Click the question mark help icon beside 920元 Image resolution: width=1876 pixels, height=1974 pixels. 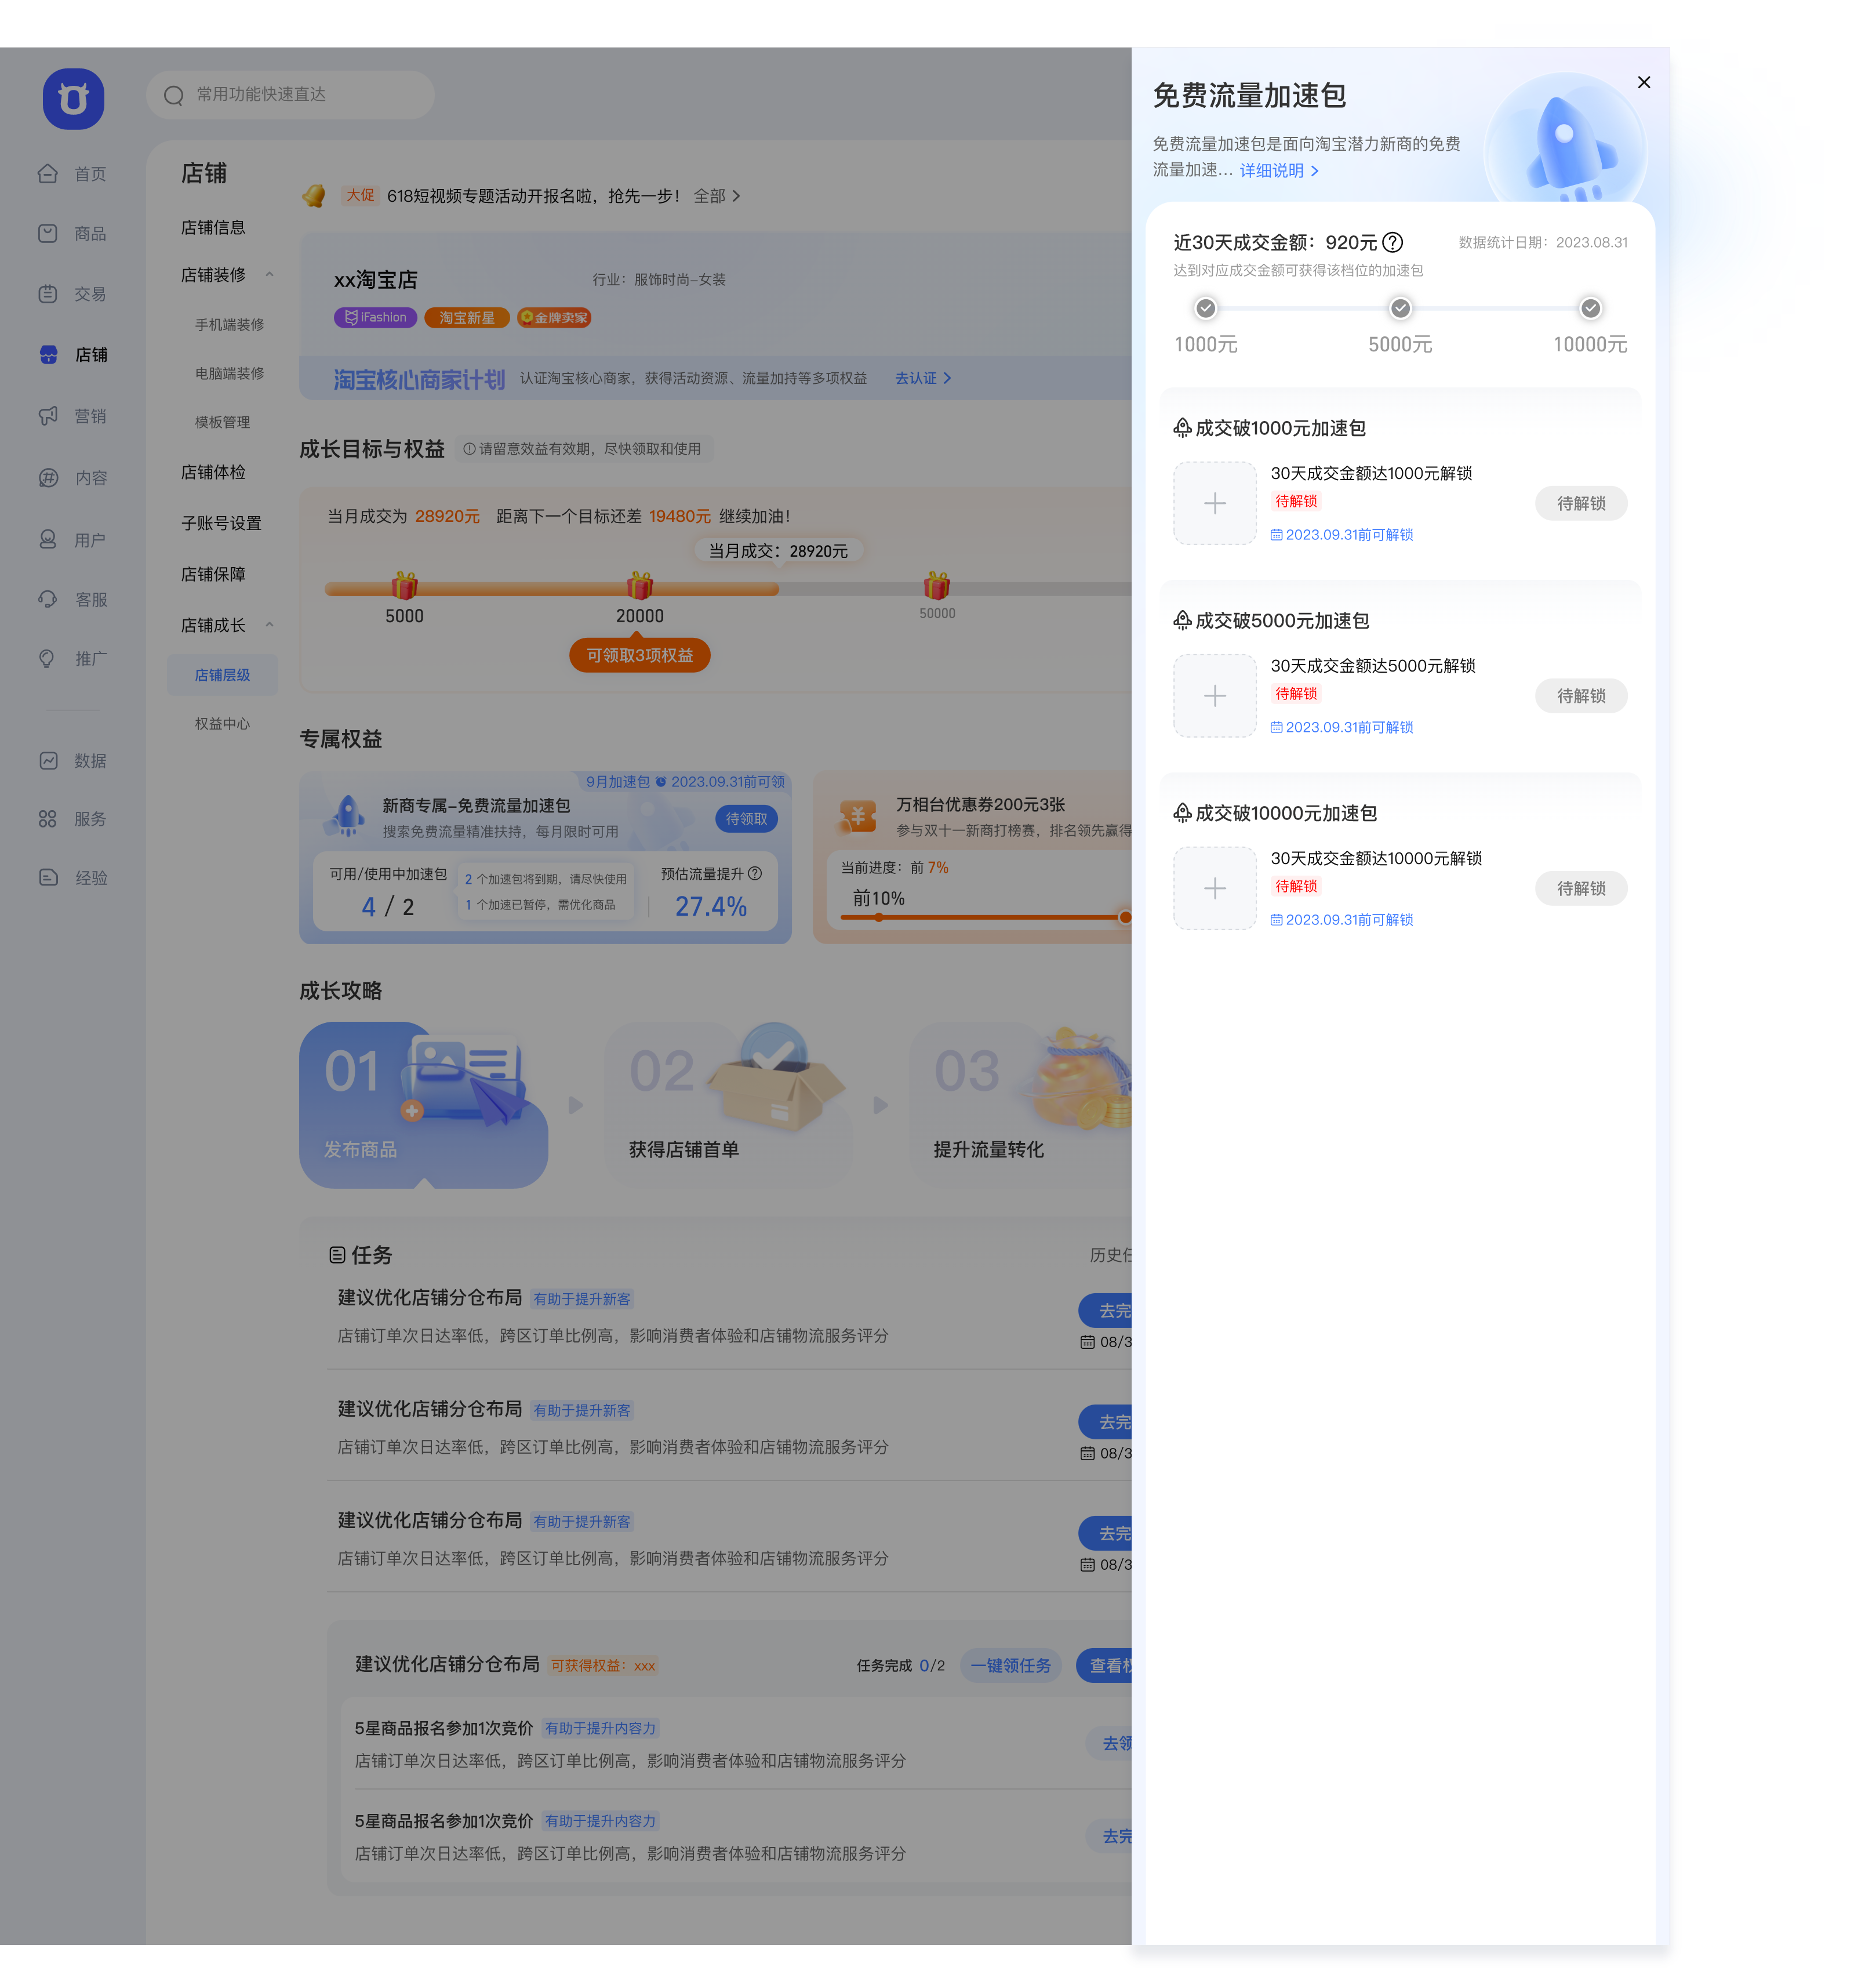[x=1392, y=242]
